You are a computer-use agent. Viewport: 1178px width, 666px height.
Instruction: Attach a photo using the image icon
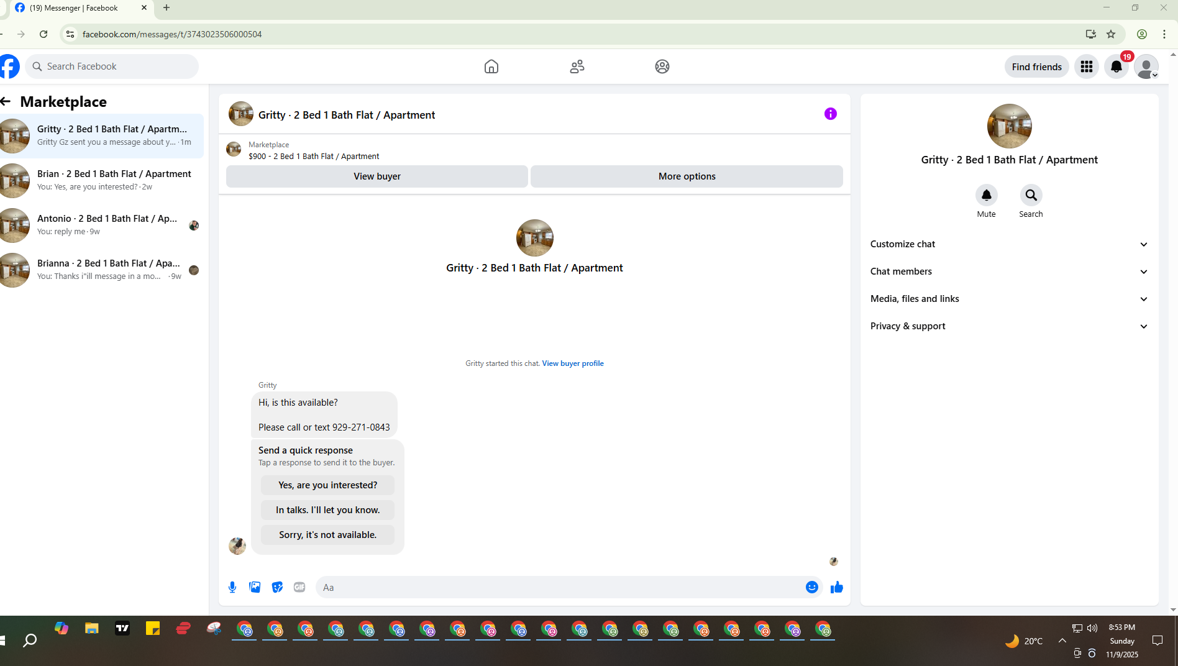pyautogui.click(x=255, y=587)
